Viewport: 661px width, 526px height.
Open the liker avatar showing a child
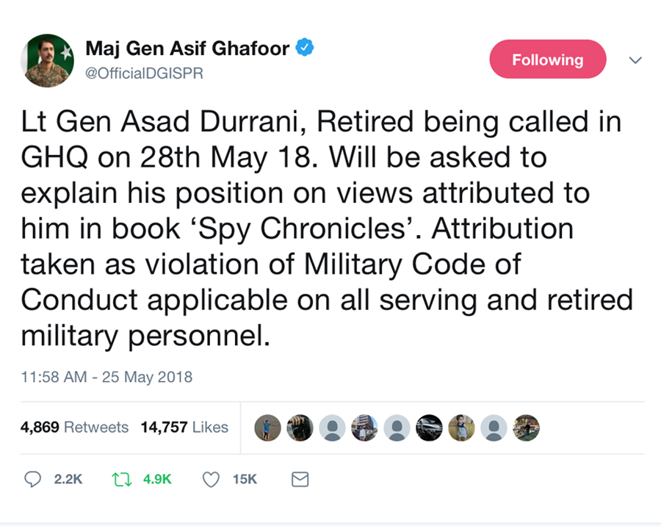click(x=461, y=428)
